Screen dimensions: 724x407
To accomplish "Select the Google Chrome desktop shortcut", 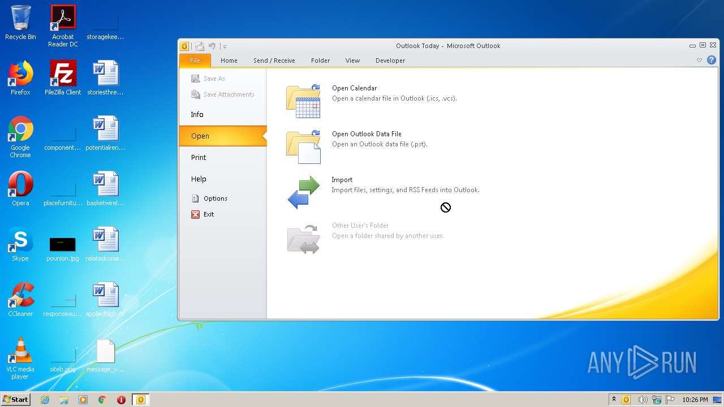I will click(x=20, y=137).
